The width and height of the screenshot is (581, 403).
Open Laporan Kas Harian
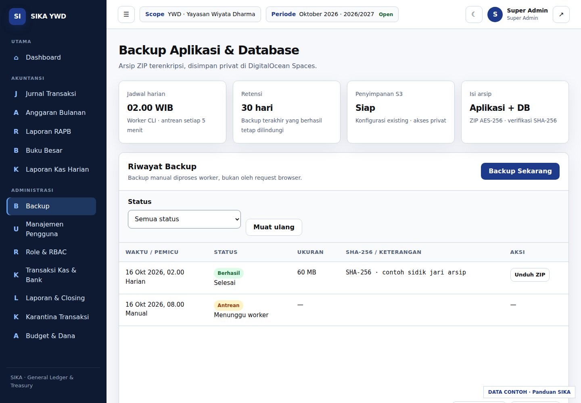pos(51,170)
